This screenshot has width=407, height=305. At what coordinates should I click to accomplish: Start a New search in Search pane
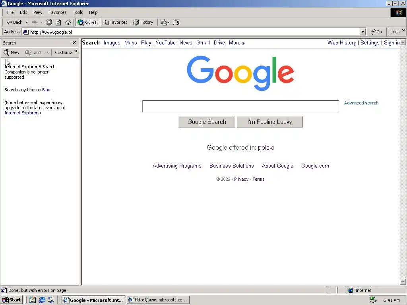click(12, 52)
